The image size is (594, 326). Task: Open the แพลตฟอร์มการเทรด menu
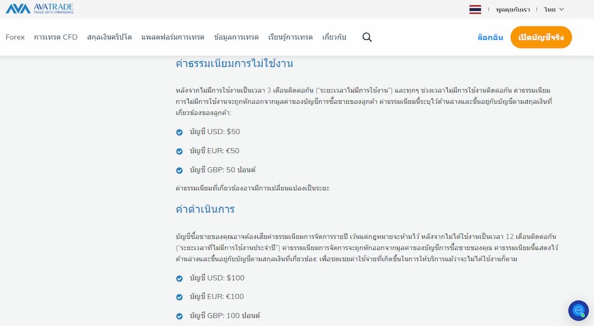click(173, 37)
